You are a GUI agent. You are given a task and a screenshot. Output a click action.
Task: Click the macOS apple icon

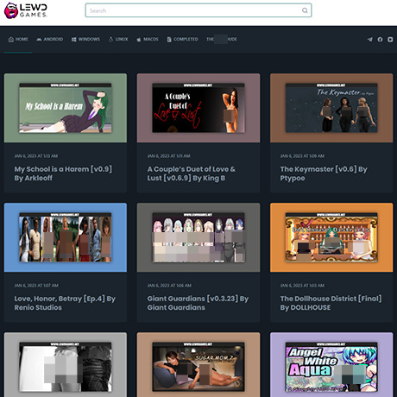point(139,40)
